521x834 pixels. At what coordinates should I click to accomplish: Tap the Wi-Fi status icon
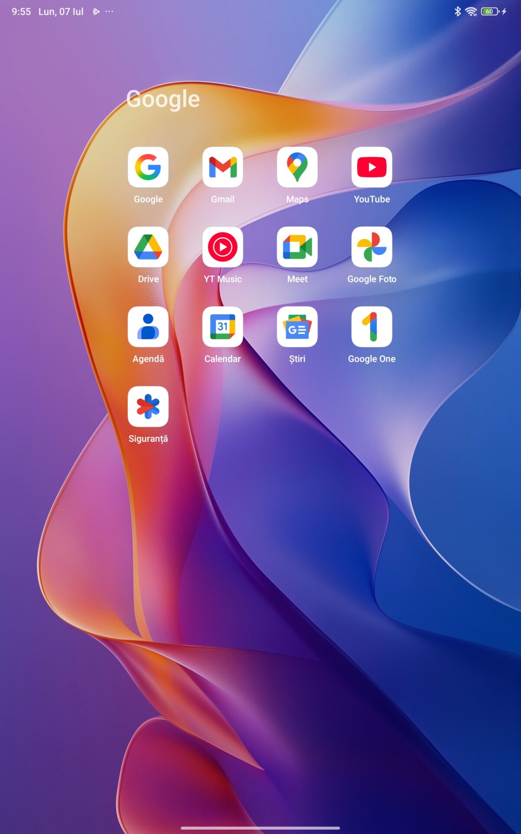coord(471,12)
